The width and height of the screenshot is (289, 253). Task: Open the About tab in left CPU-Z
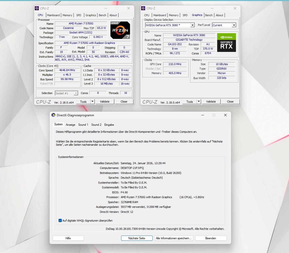click(x=113, y=15)
